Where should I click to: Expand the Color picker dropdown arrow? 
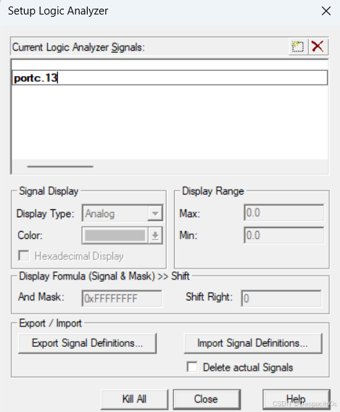click(x=155, y=235)
